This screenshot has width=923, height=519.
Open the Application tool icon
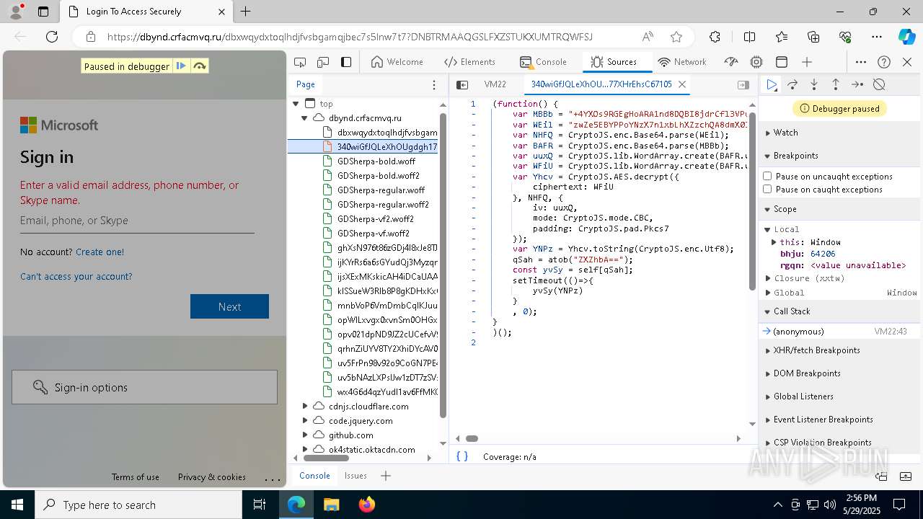click(x=782, y=62)
